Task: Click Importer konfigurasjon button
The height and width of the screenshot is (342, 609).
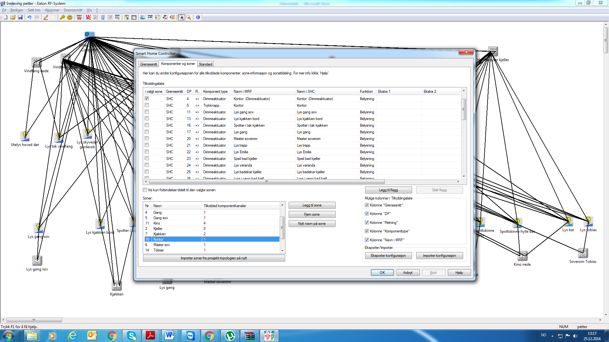Action: coord(439,256)
